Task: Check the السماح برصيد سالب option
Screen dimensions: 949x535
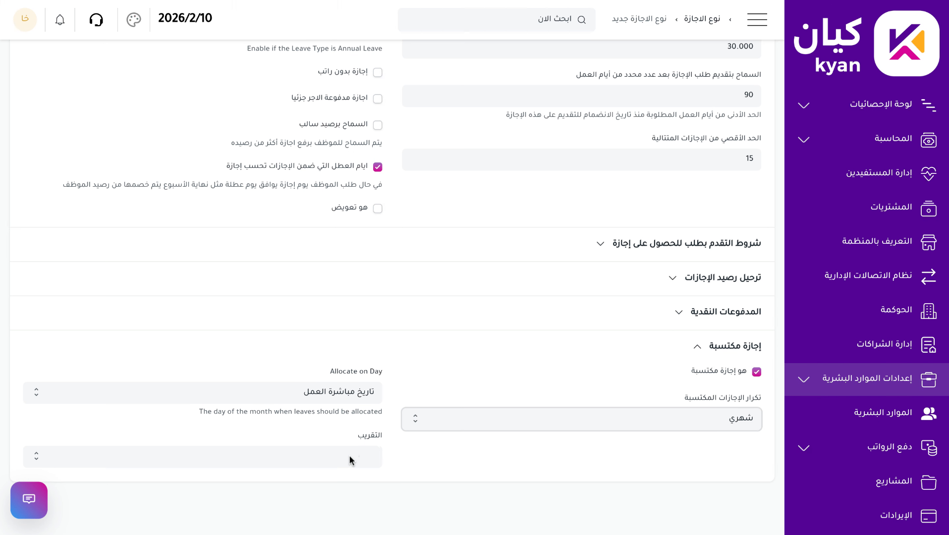Action: click(x=378, y=125)
